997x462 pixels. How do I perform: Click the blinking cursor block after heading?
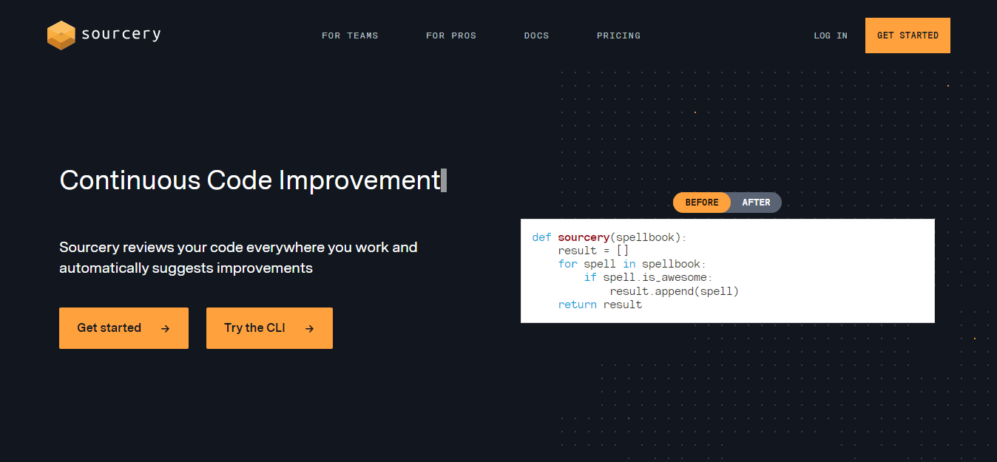[444, 180]
